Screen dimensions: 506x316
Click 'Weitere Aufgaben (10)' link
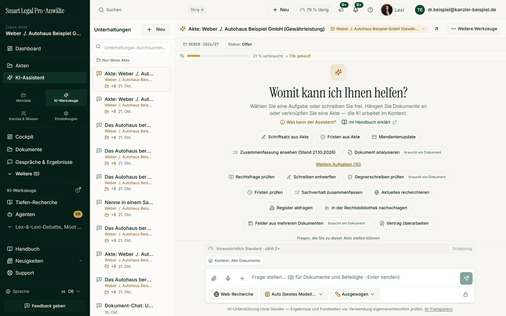click(x=338, y=164)
